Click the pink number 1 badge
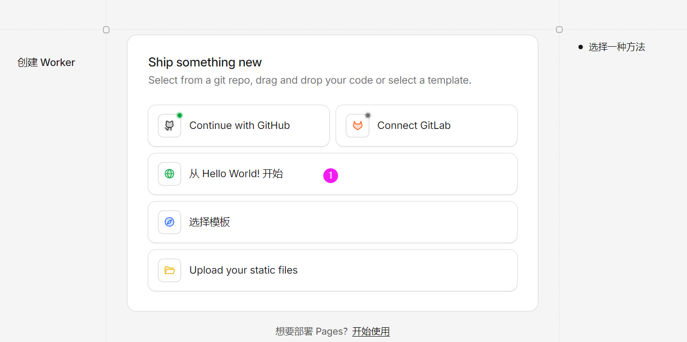Screen dimensions: 687x342 coord(331,175)
